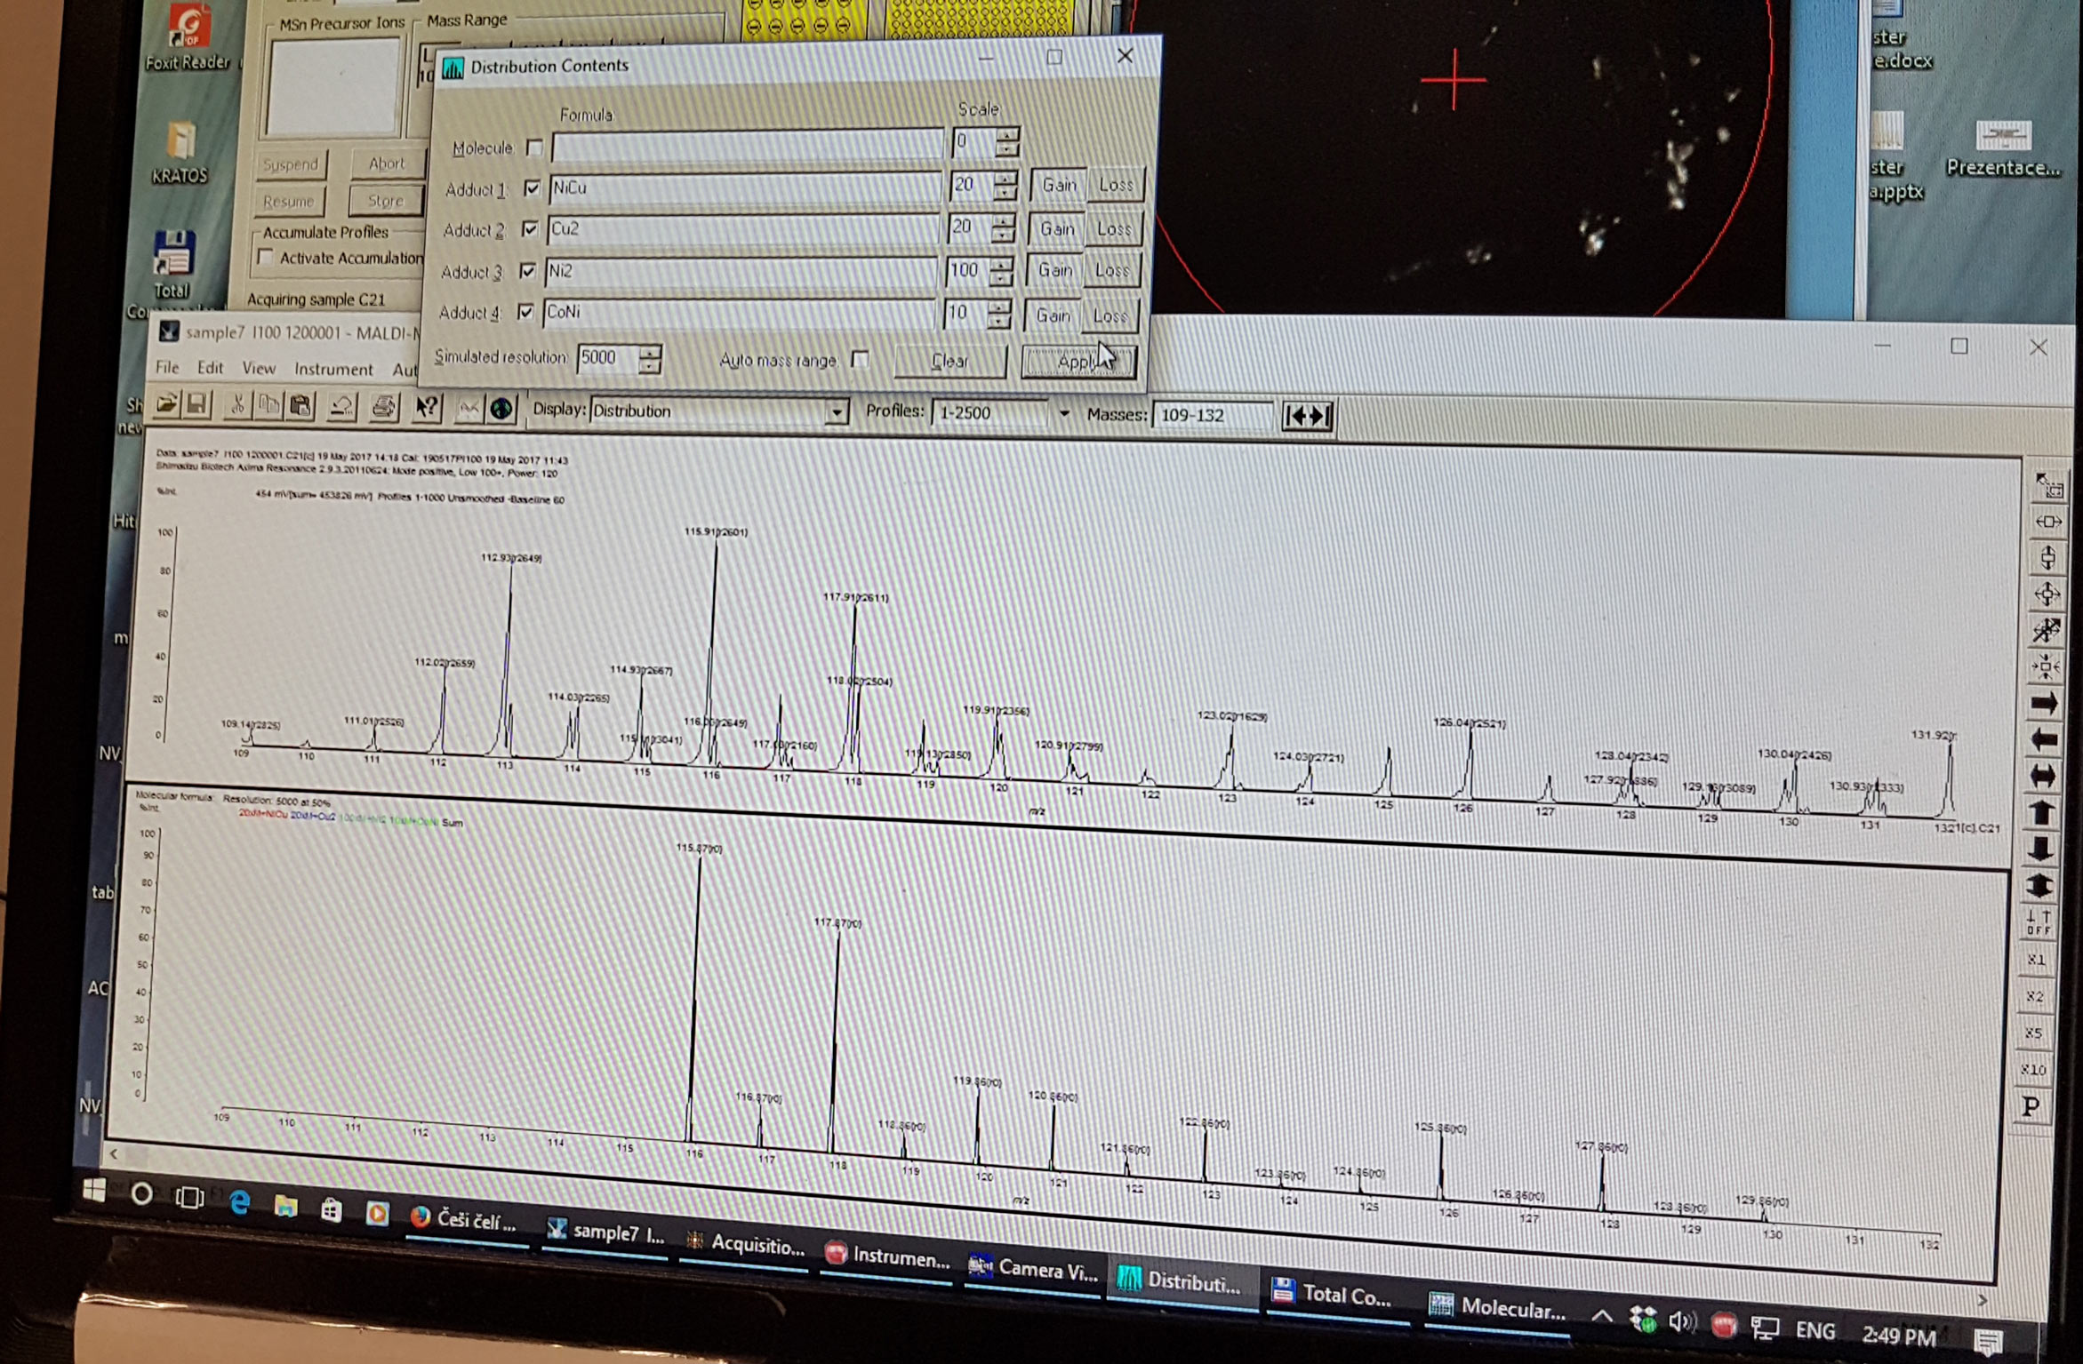Click the paste clipboard toolbar icon

click(301, 406)
